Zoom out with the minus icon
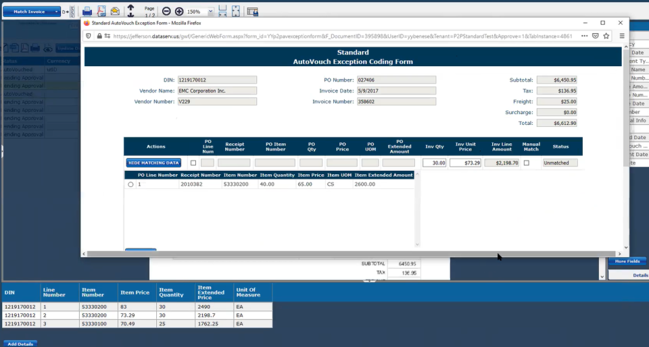649x347 pixels. (166, 11)
